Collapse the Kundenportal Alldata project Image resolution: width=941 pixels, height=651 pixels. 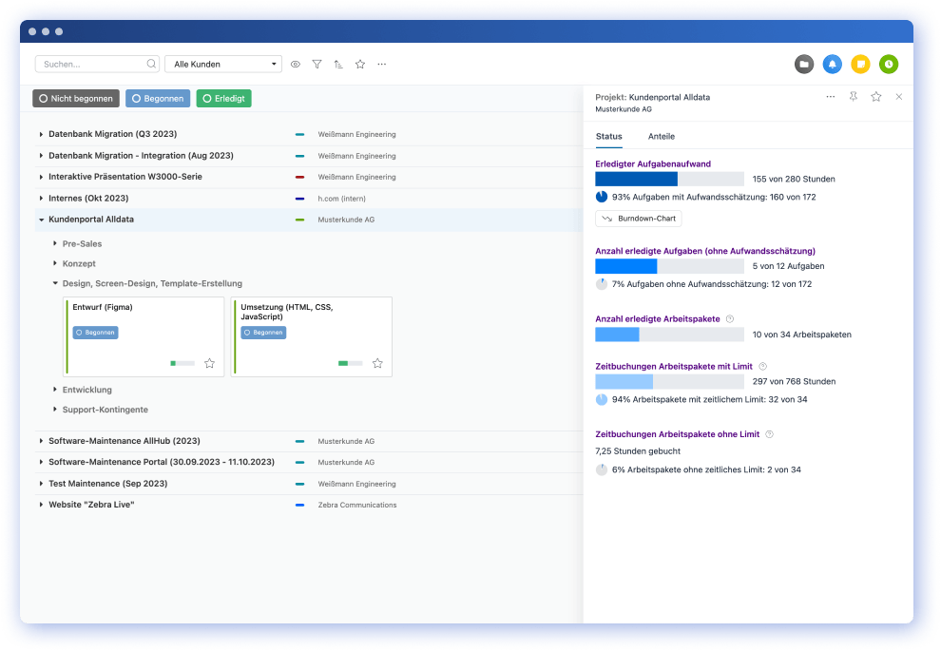[41, 220]
